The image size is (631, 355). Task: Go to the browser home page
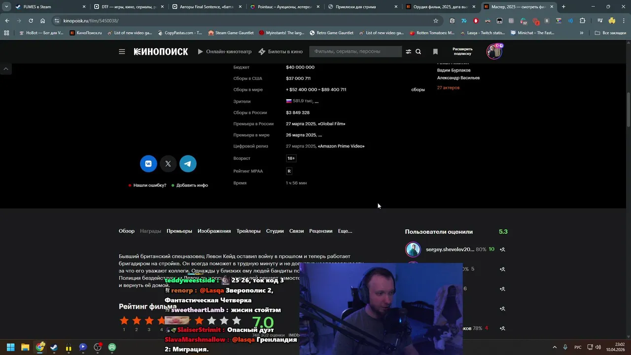pyautogui.click(x=42, y=21)
